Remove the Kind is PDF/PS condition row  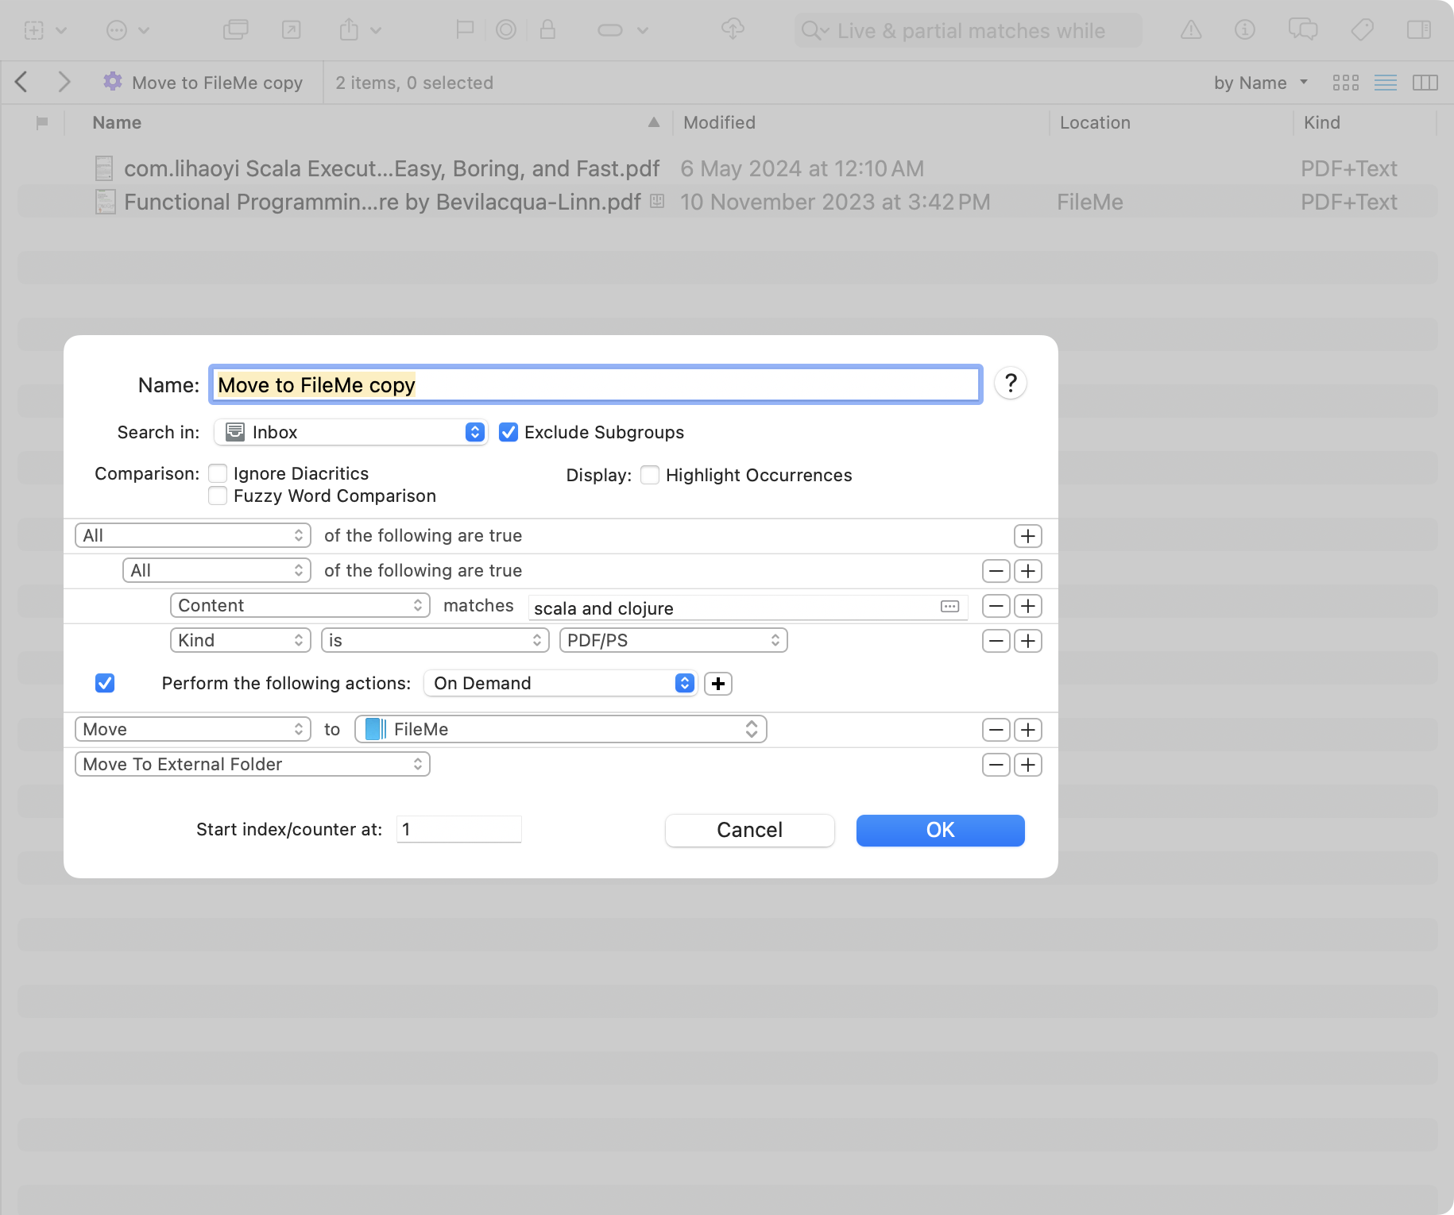coord(996,641)
